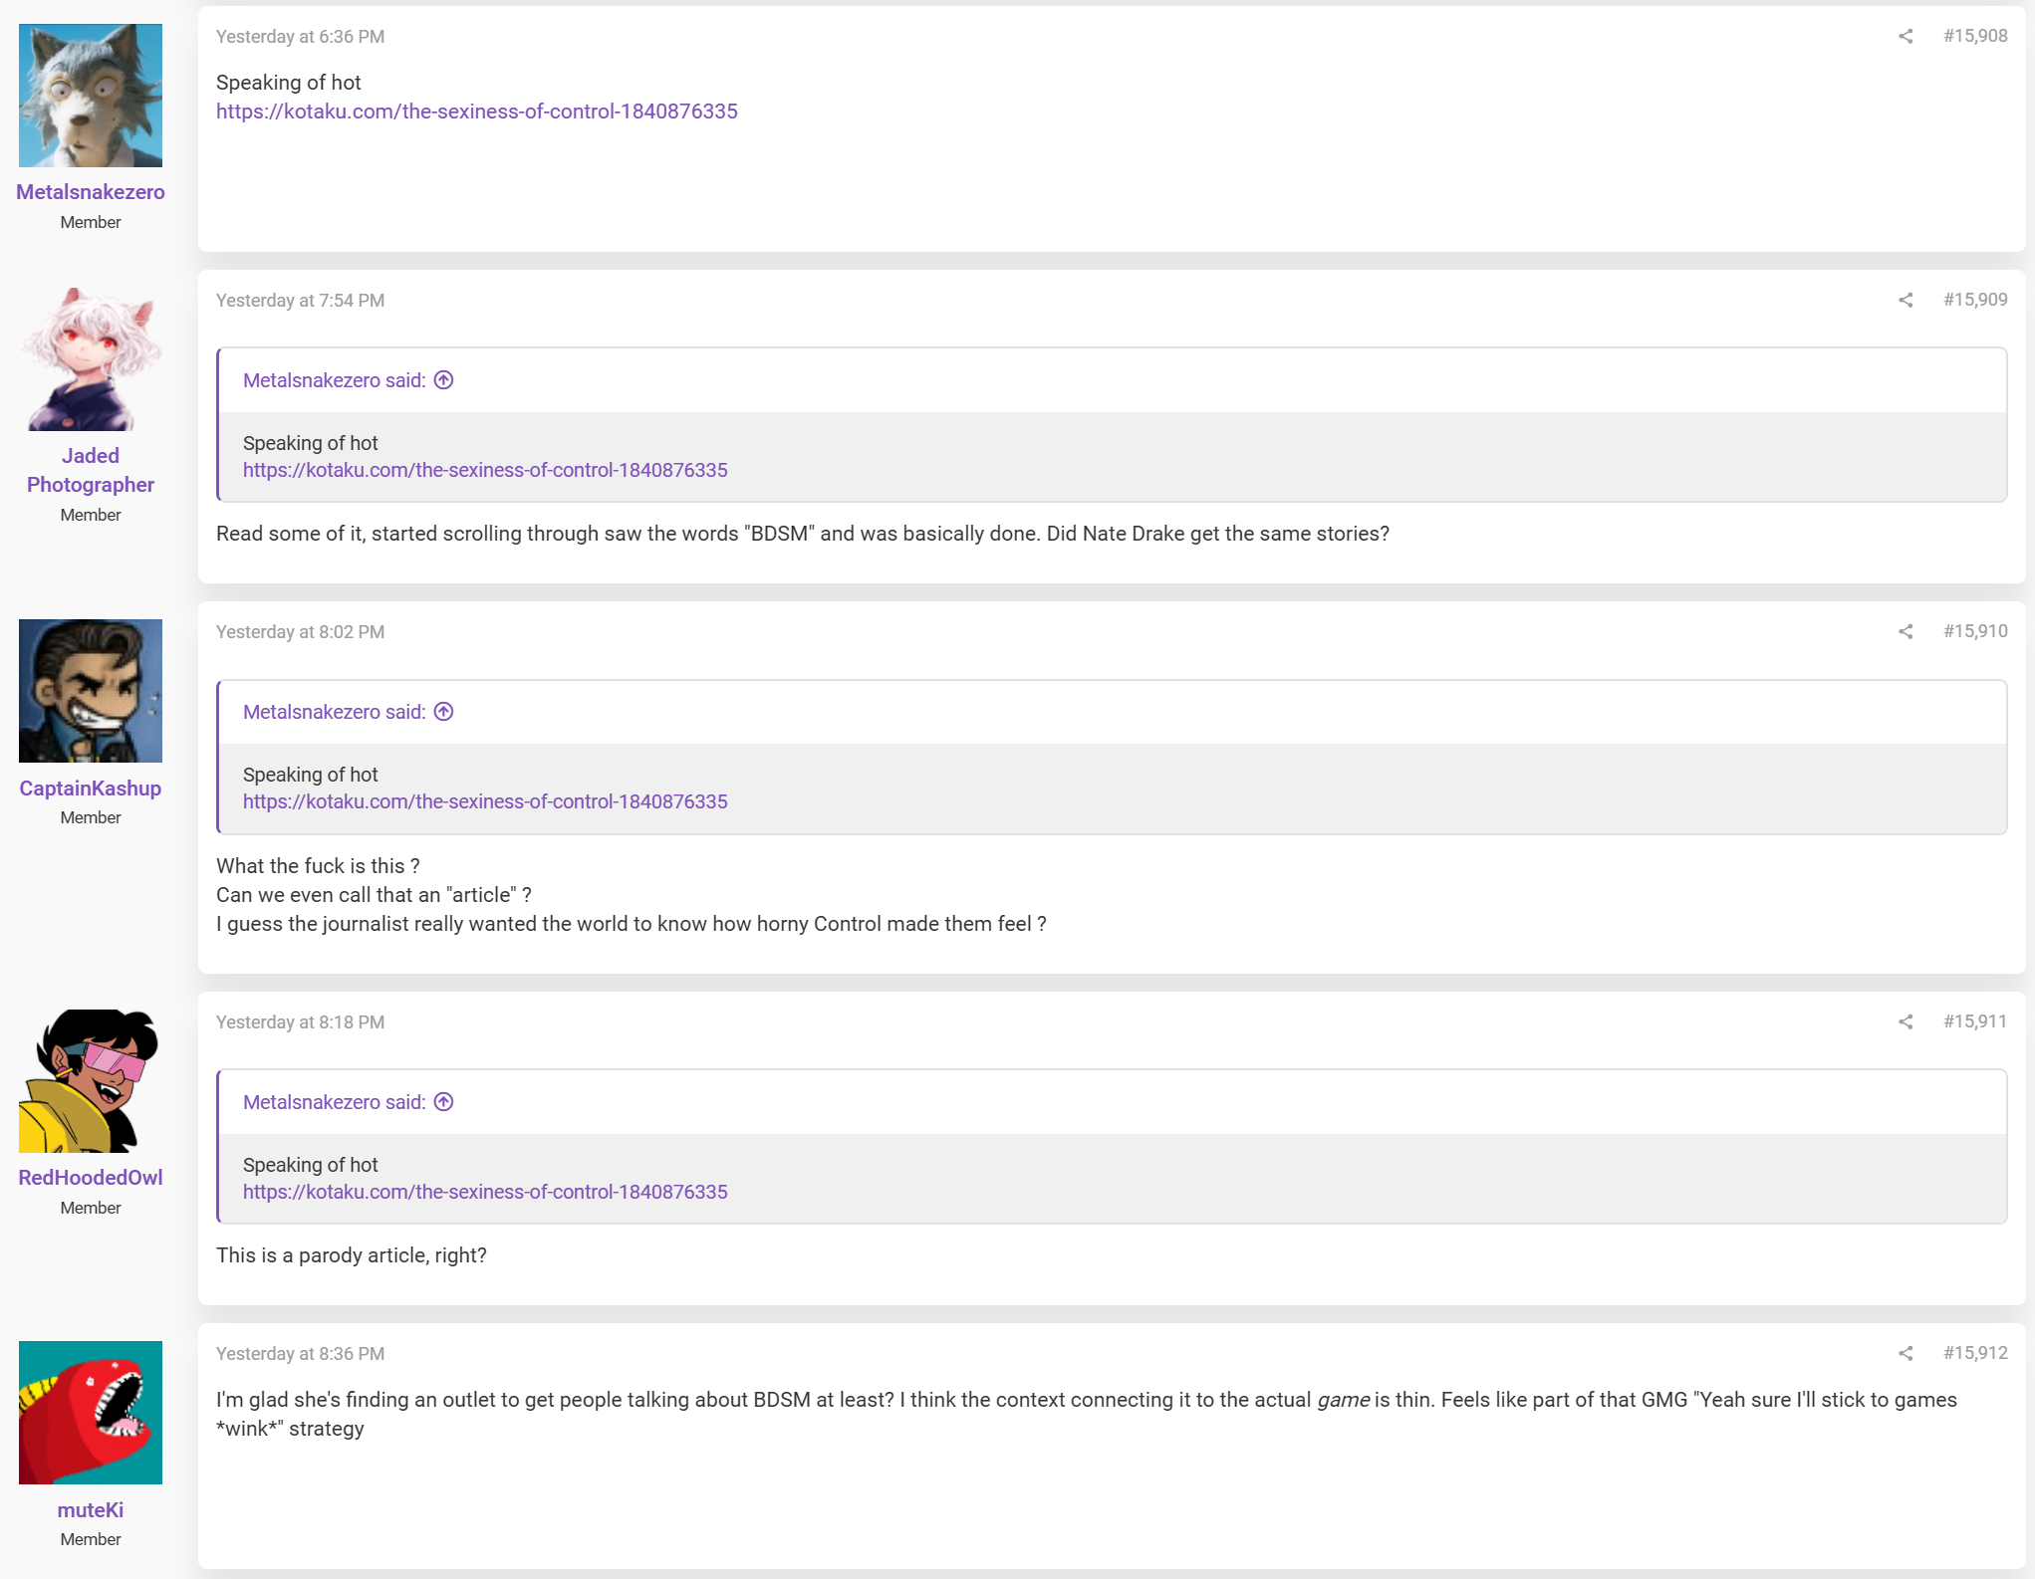
Task: Click share icon on post #15,912
Action: pyautogui.click(x=1906, y=1354)
